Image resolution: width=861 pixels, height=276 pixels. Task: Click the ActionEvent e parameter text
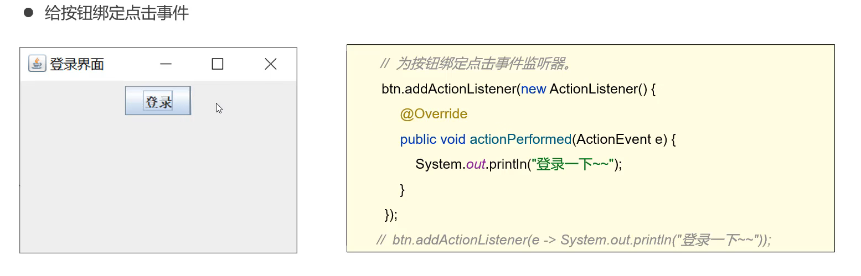[x=620, y=139]
